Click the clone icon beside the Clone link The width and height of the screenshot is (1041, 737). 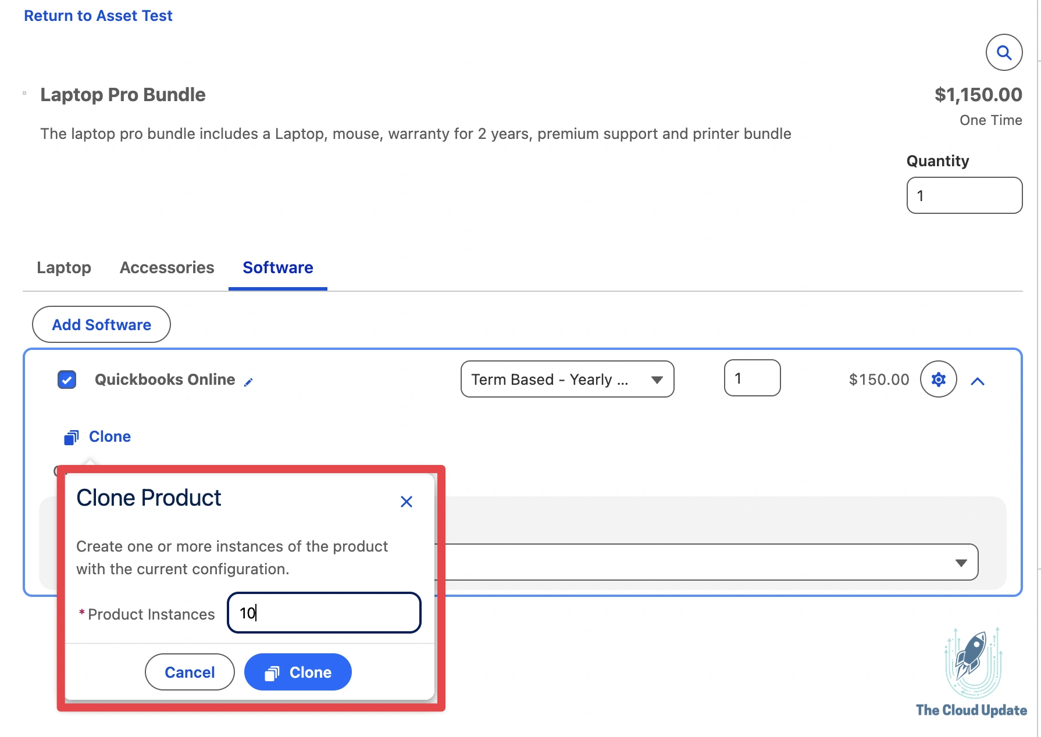(x=71, y=437)
